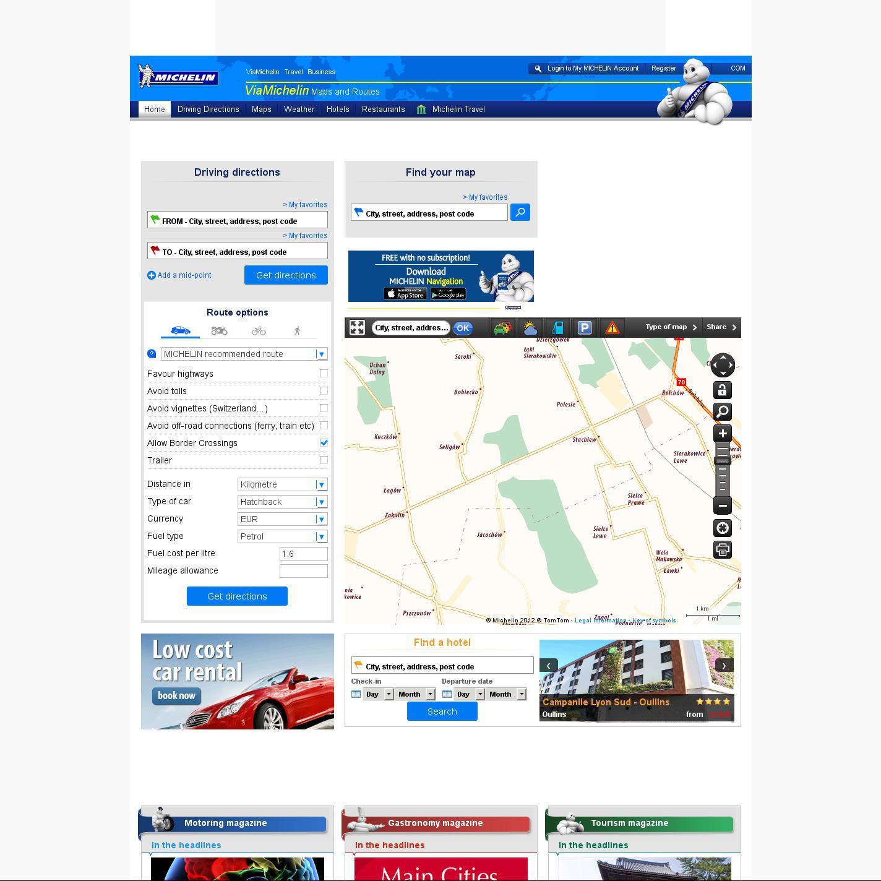881x881 pixels.
Task: Print the map using printer icon
Action: [722, 549]
